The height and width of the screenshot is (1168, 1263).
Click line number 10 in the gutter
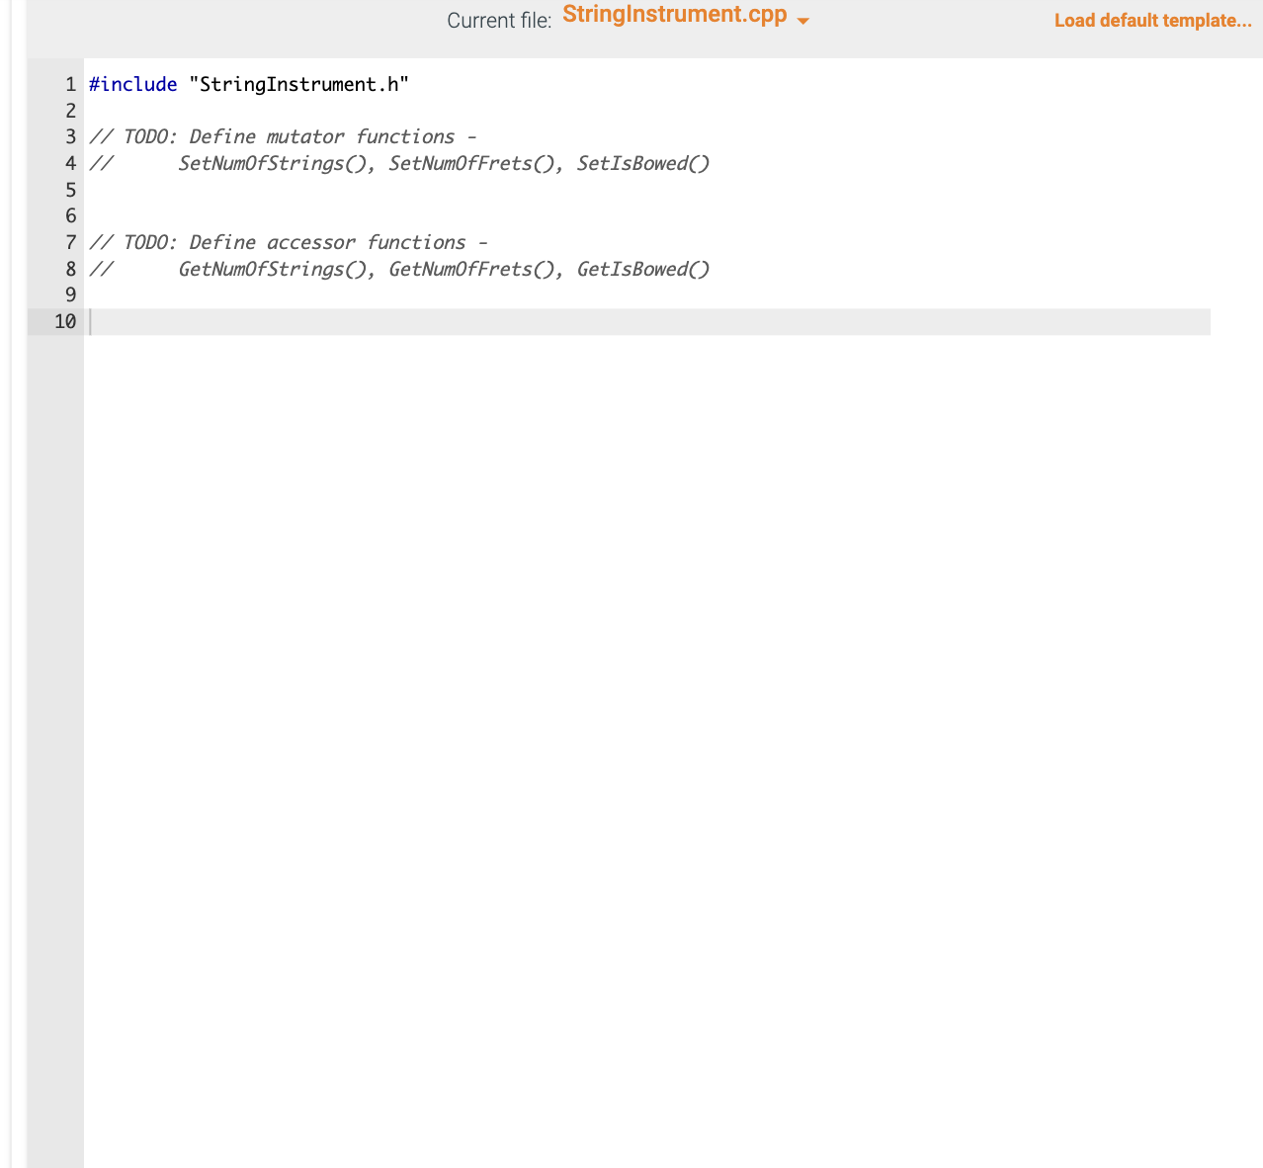coord(65,321)
